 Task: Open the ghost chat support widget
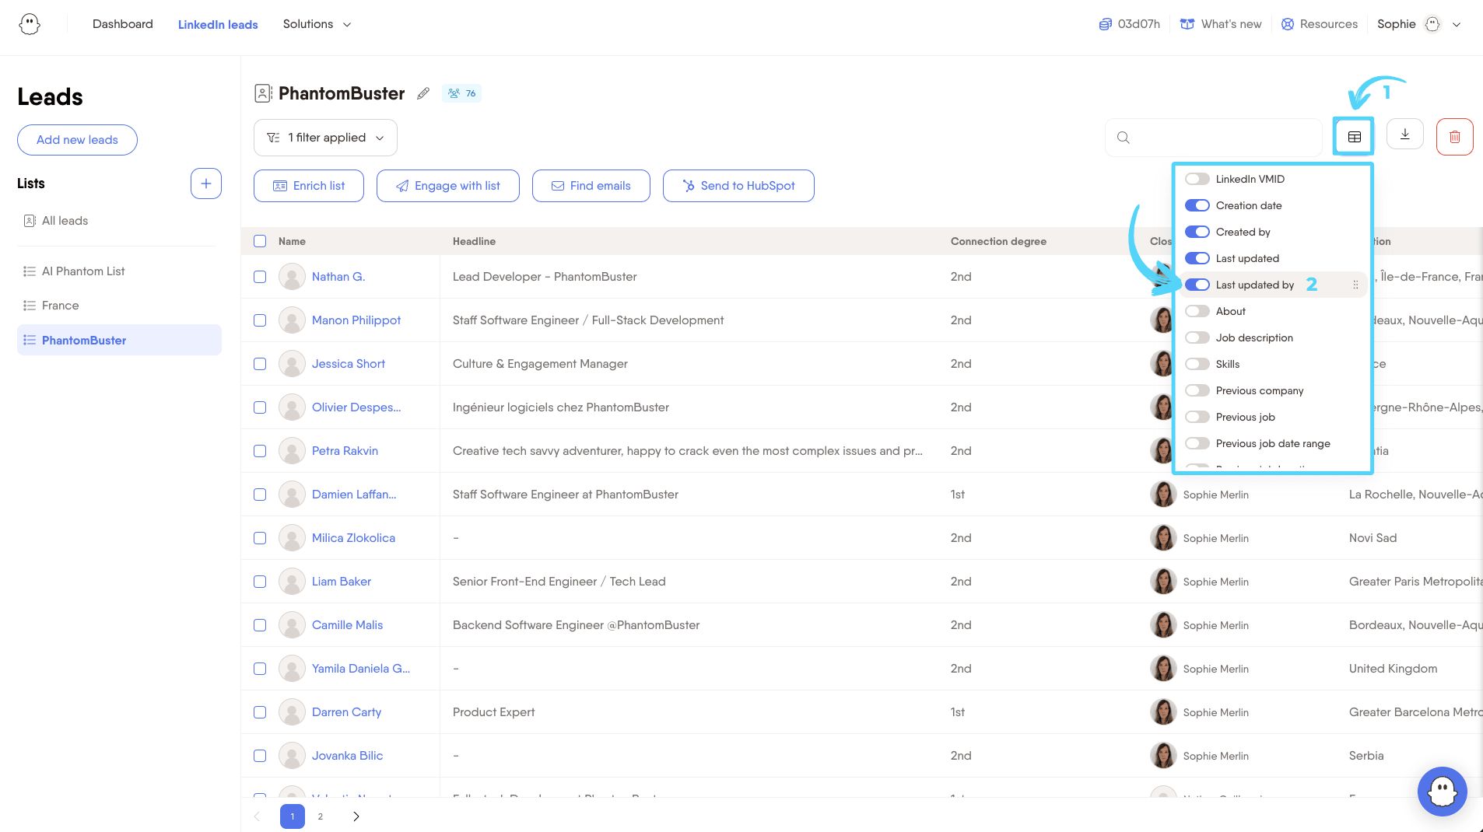pyautogui.click(x=1442, y=792)
